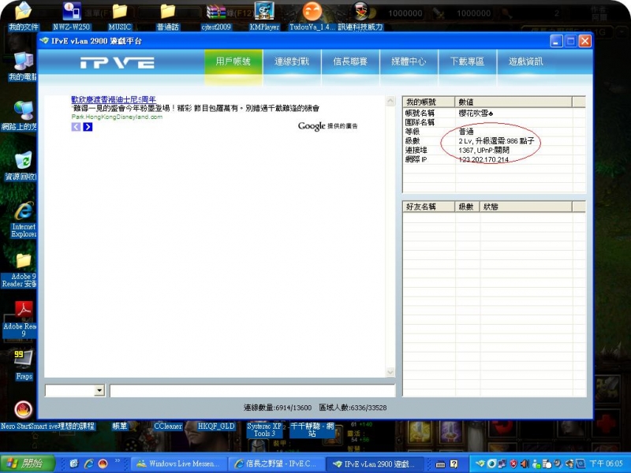Launch KMPlayer from desktop
Screen dimensions: 631x473
point(264,16)
